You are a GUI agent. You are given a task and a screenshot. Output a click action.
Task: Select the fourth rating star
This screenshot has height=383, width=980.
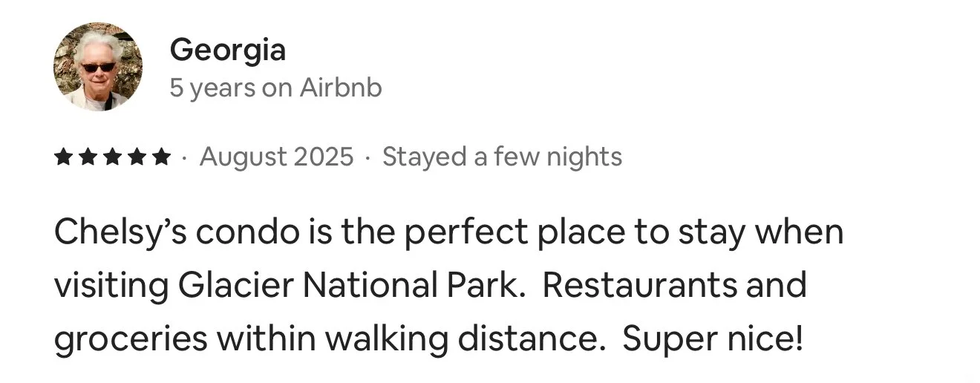[x=137, y=157]
